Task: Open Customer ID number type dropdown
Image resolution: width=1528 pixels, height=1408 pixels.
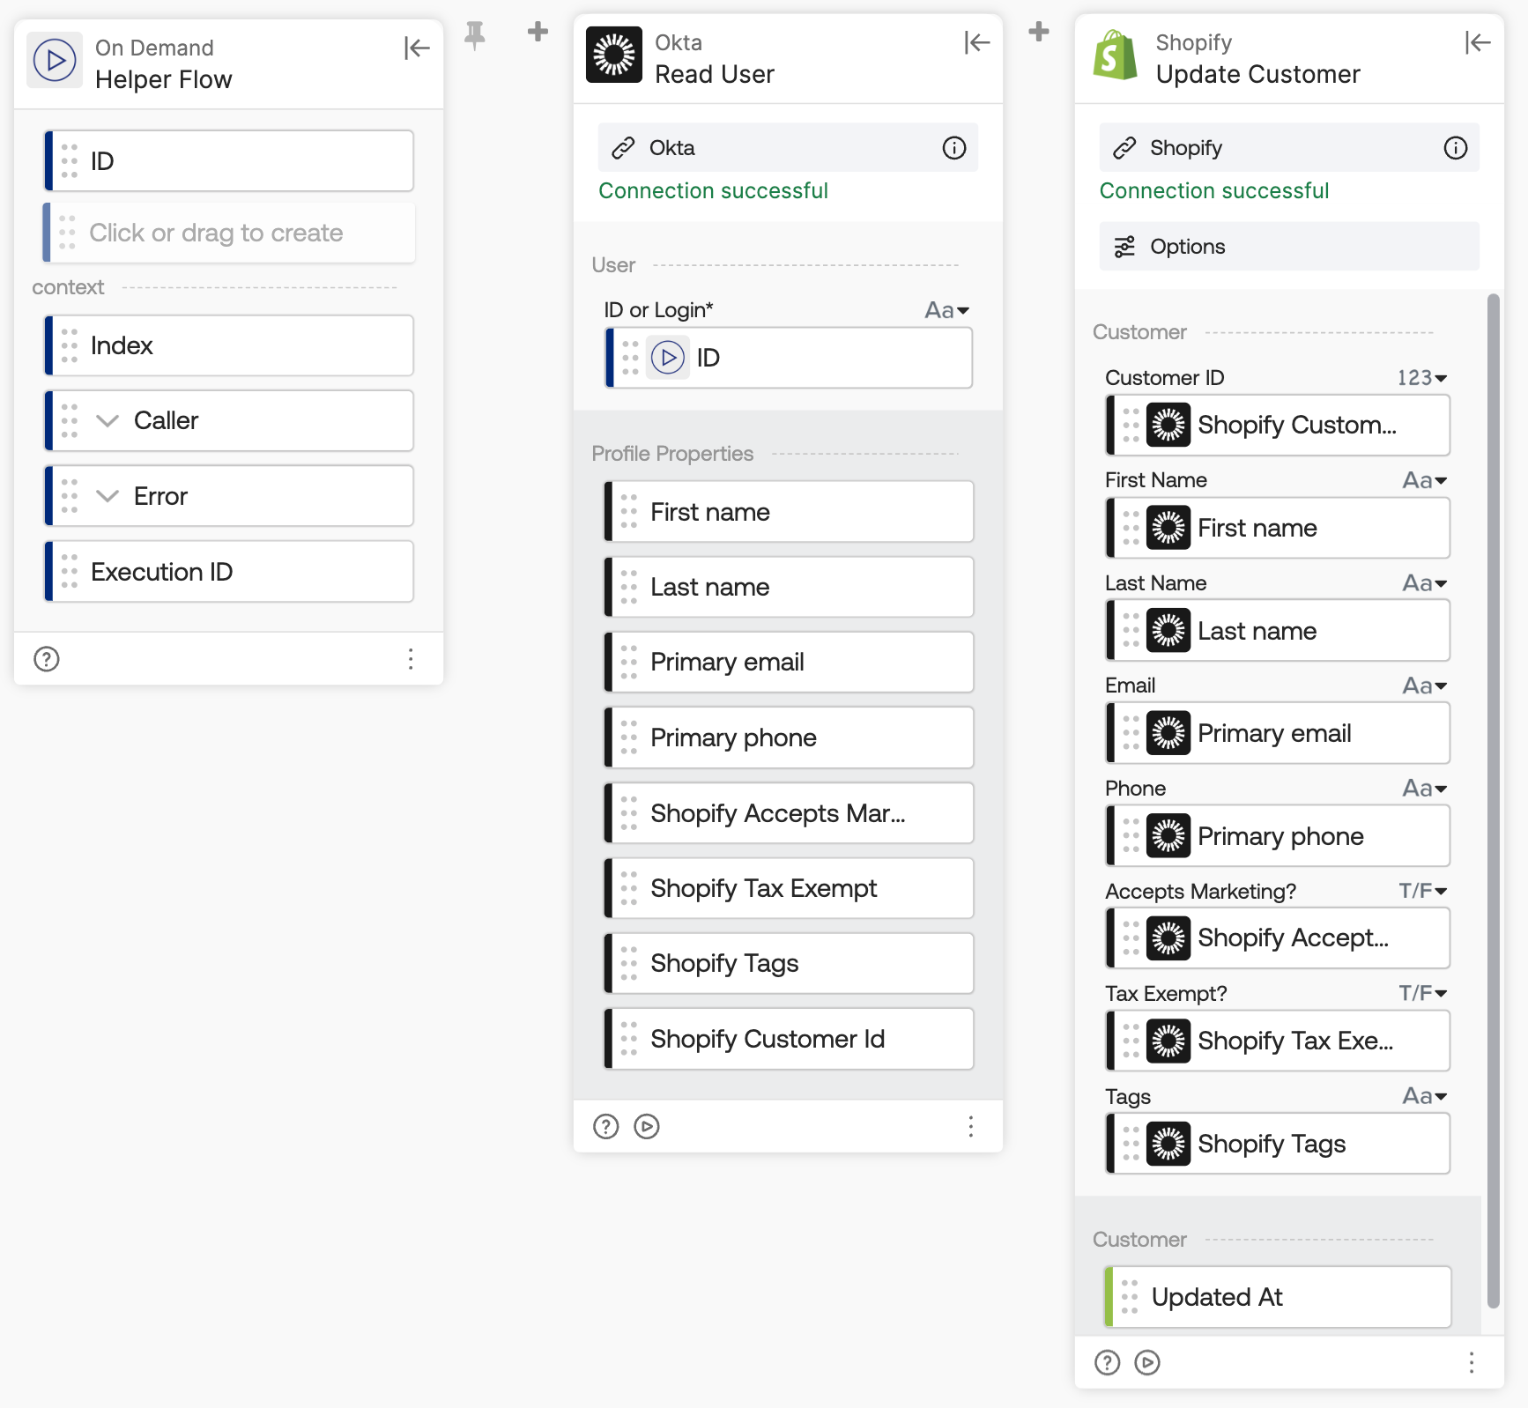Action: 1421,378
